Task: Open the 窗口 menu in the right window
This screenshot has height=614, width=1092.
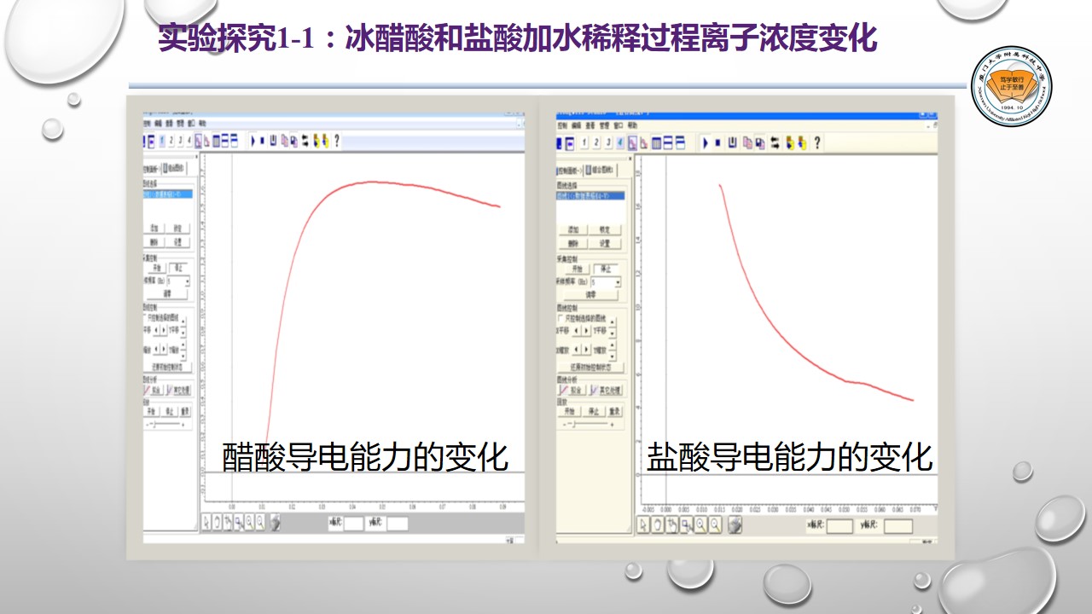Action: (619, 125)
